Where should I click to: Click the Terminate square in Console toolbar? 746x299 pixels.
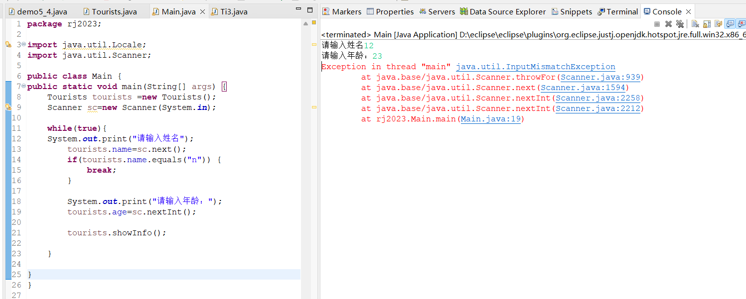click(657, 24)
